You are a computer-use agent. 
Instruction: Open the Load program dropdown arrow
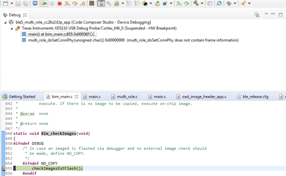coord(123,3)
